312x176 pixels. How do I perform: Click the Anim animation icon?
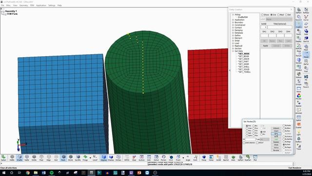click(233, 157)
